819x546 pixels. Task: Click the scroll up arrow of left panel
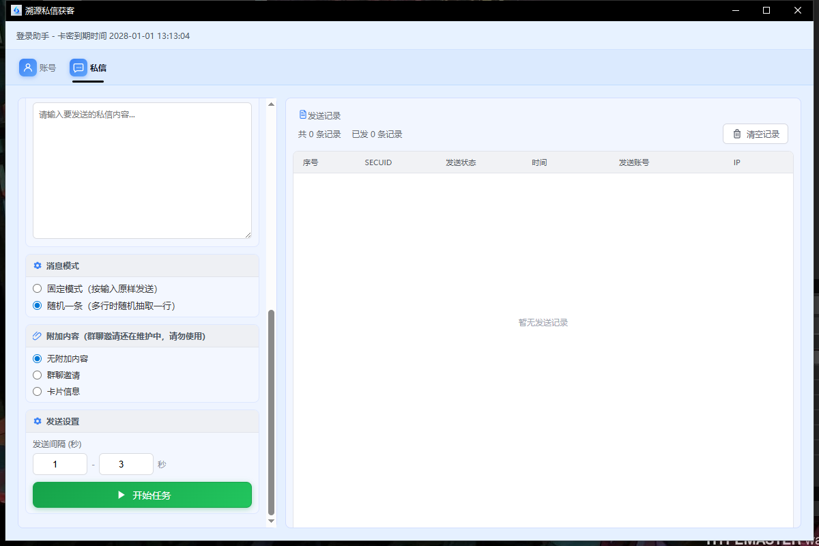pos(271,104)
